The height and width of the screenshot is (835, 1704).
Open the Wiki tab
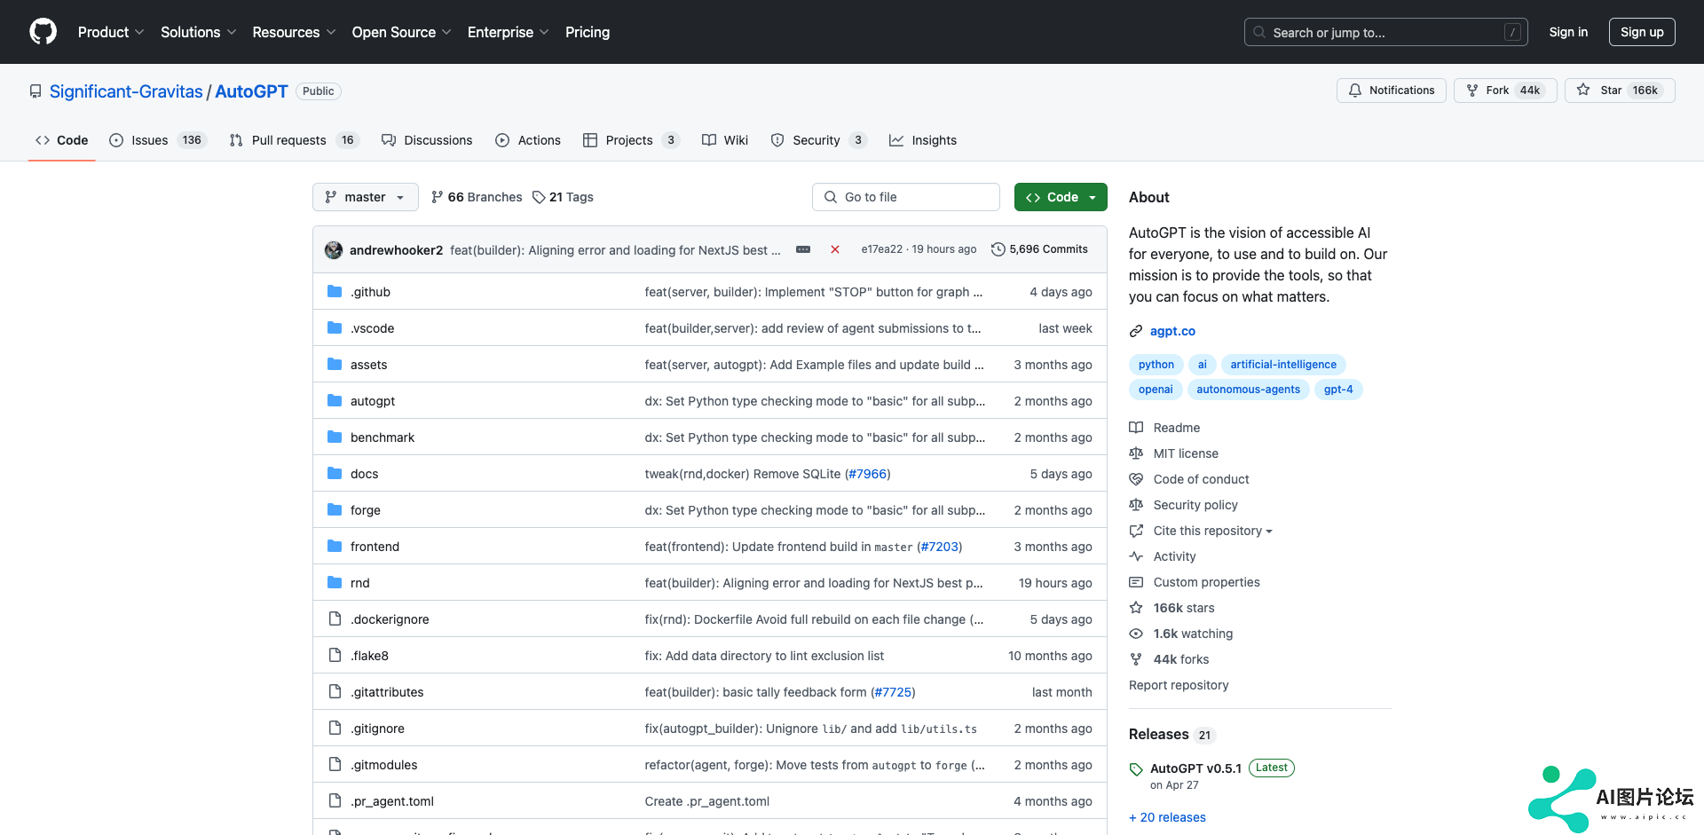click(x=725, y=140)
